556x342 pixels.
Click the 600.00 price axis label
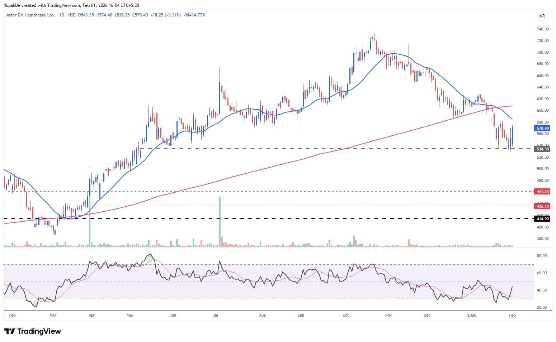pos(543,111)
